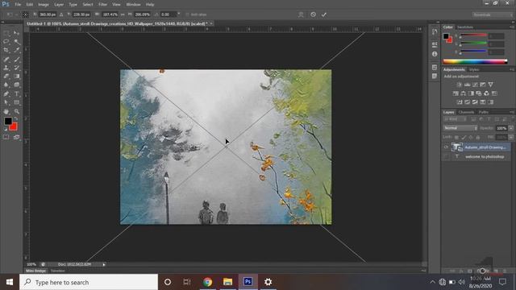Toggle lock all for layer

click(x=478, y=137)
